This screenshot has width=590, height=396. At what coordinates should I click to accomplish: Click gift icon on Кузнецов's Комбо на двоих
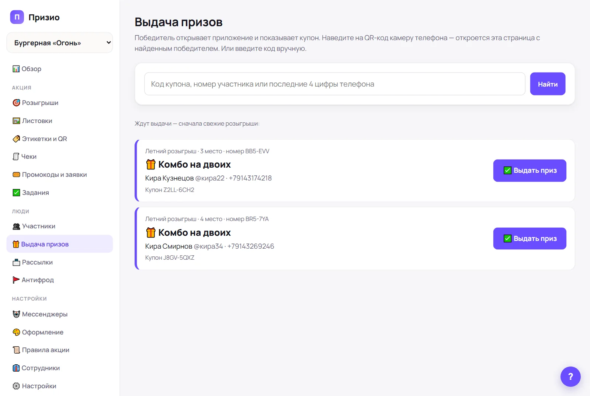(x=151, y=164)
